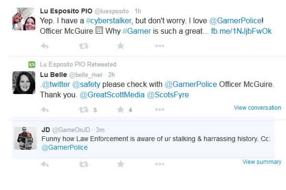
Task: Open more options on Lu Esposito's tweet
Action: pos(159,46)
